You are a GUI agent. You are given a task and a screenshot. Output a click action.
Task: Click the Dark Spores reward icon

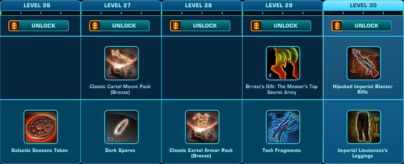[x=121, y=127]
